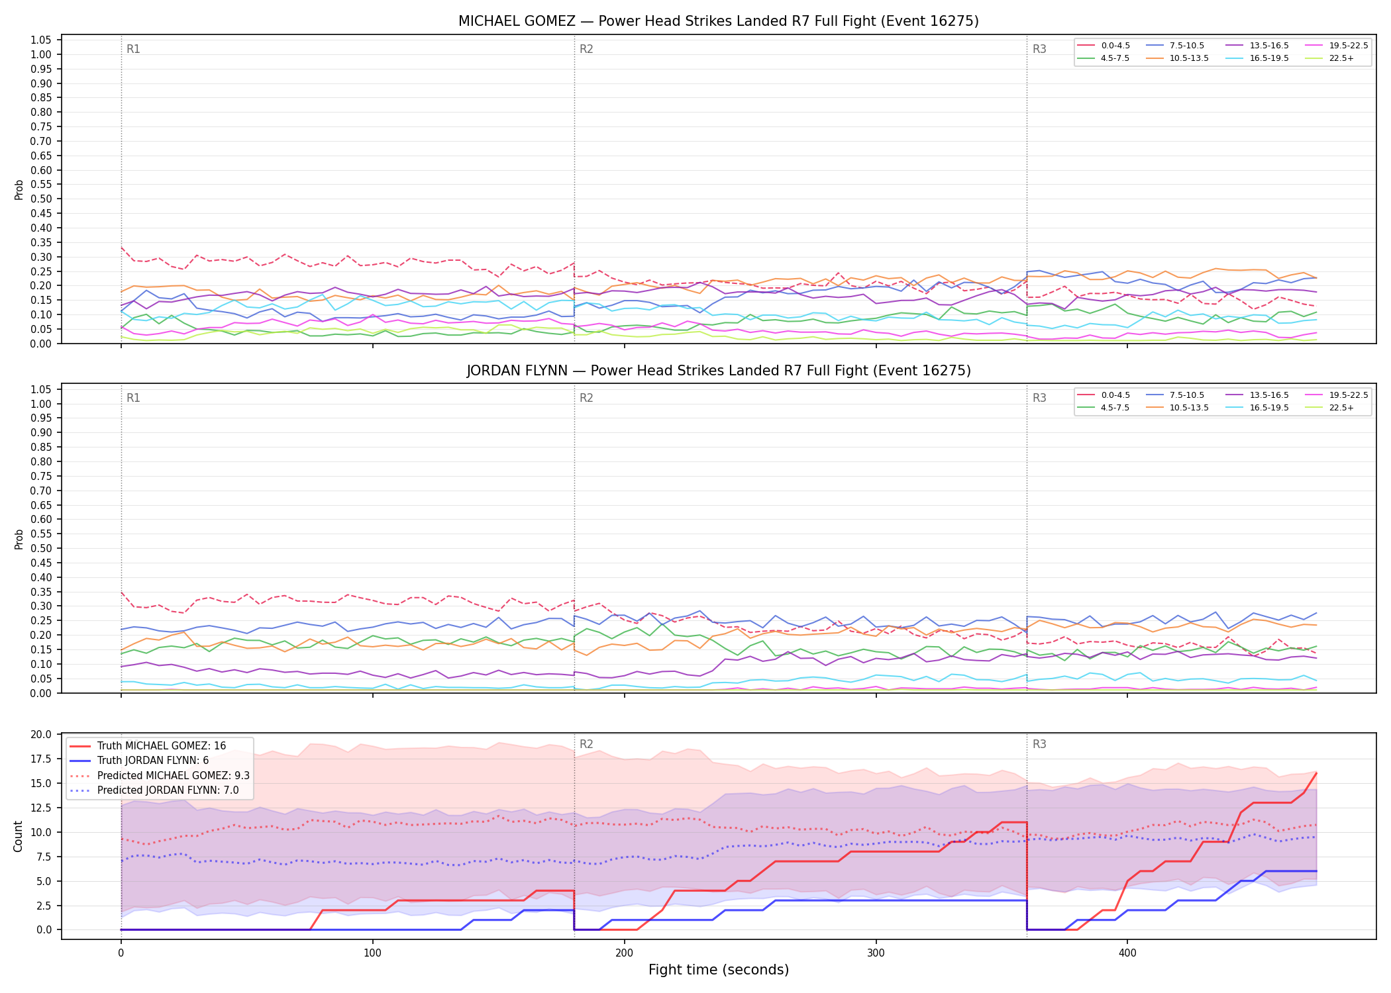This screenshot has width=1391, height=993.
Task: Click the R1 round marker in Flynn chart
Action: coord(133,398)
